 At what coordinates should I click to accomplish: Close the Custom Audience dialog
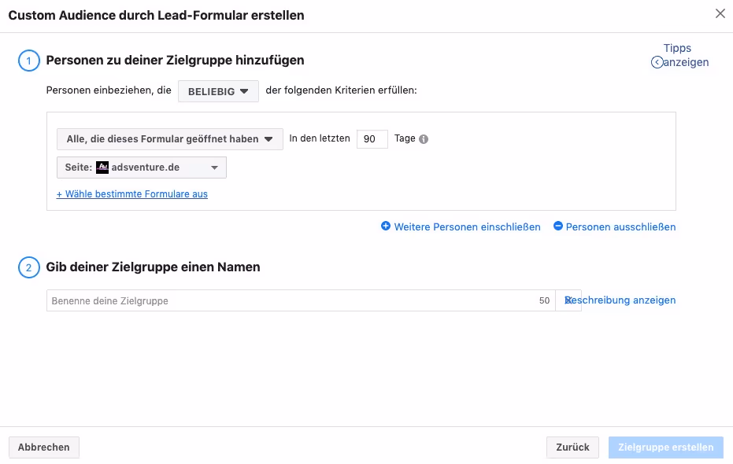coord(720,13)
